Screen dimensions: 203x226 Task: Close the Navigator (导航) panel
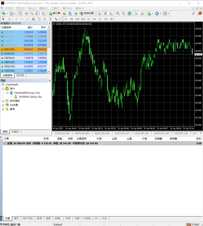point(49,81)
